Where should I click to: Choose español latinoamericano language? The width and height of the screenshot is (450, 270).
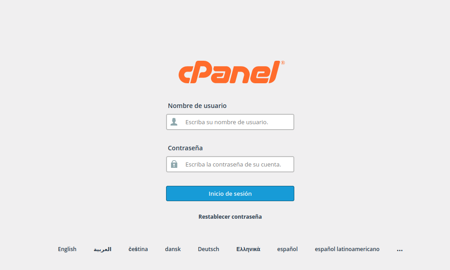coord(347,249)
